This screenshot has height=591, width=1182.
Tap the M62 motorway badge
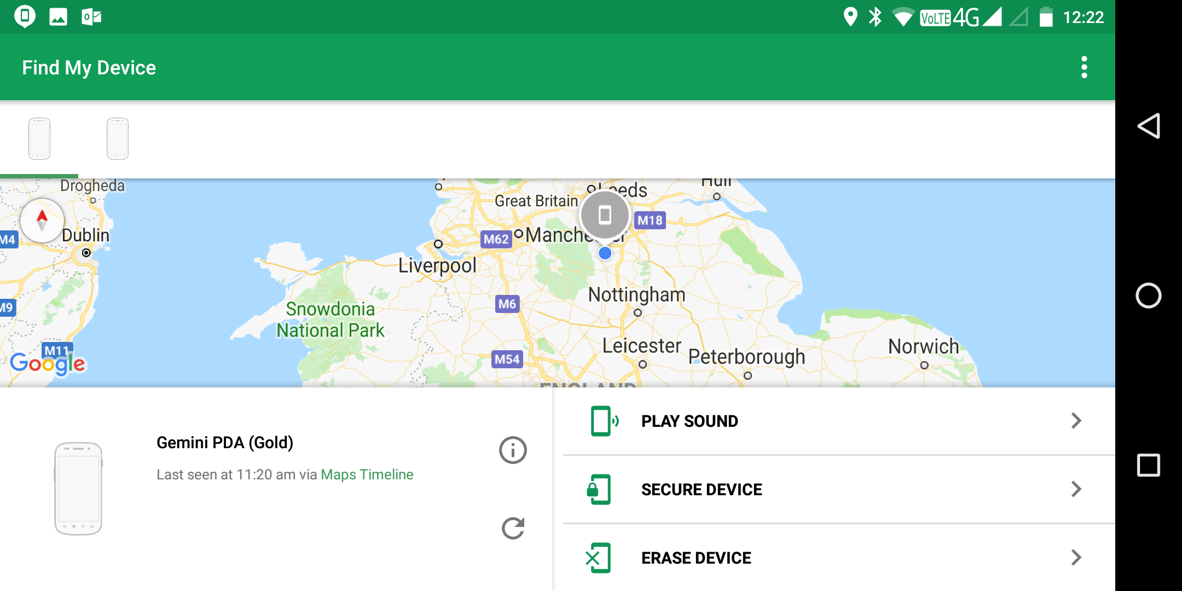pyautogui.click(x=496, y=239)
